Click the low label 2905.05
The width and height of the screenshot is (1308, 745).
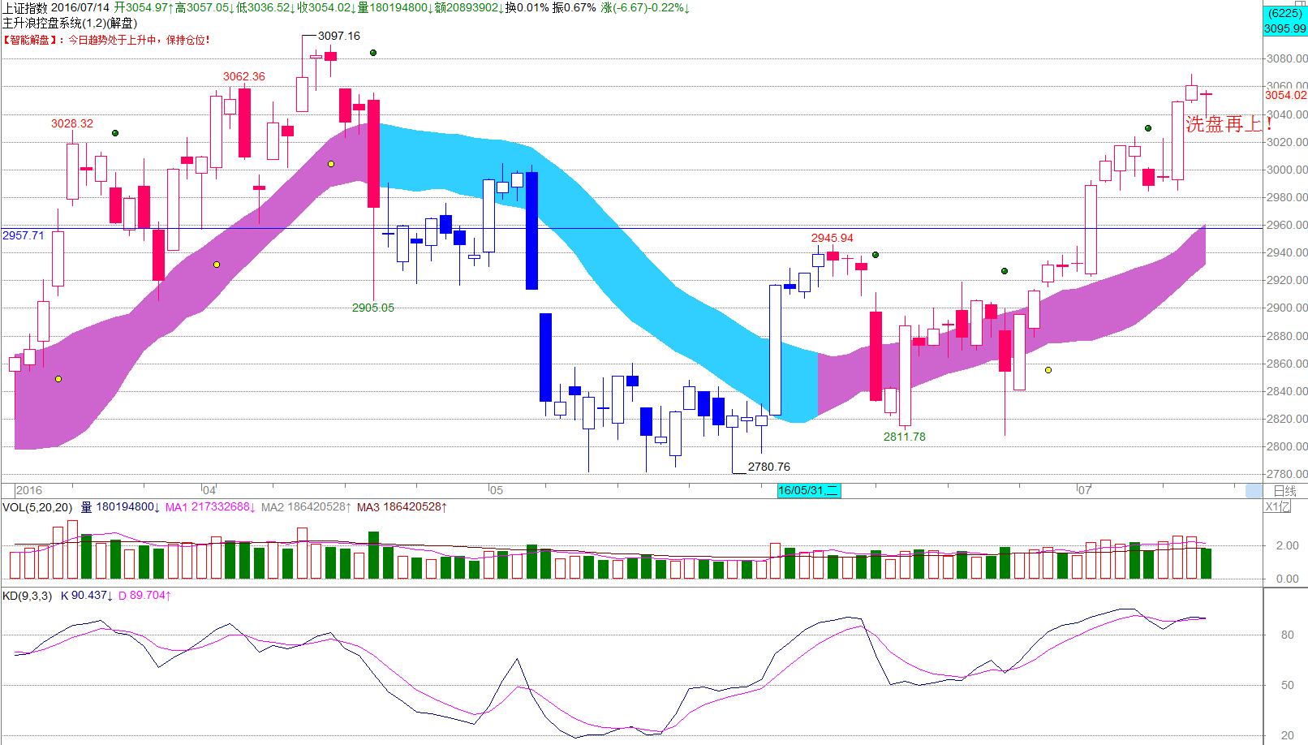(373, 308)
